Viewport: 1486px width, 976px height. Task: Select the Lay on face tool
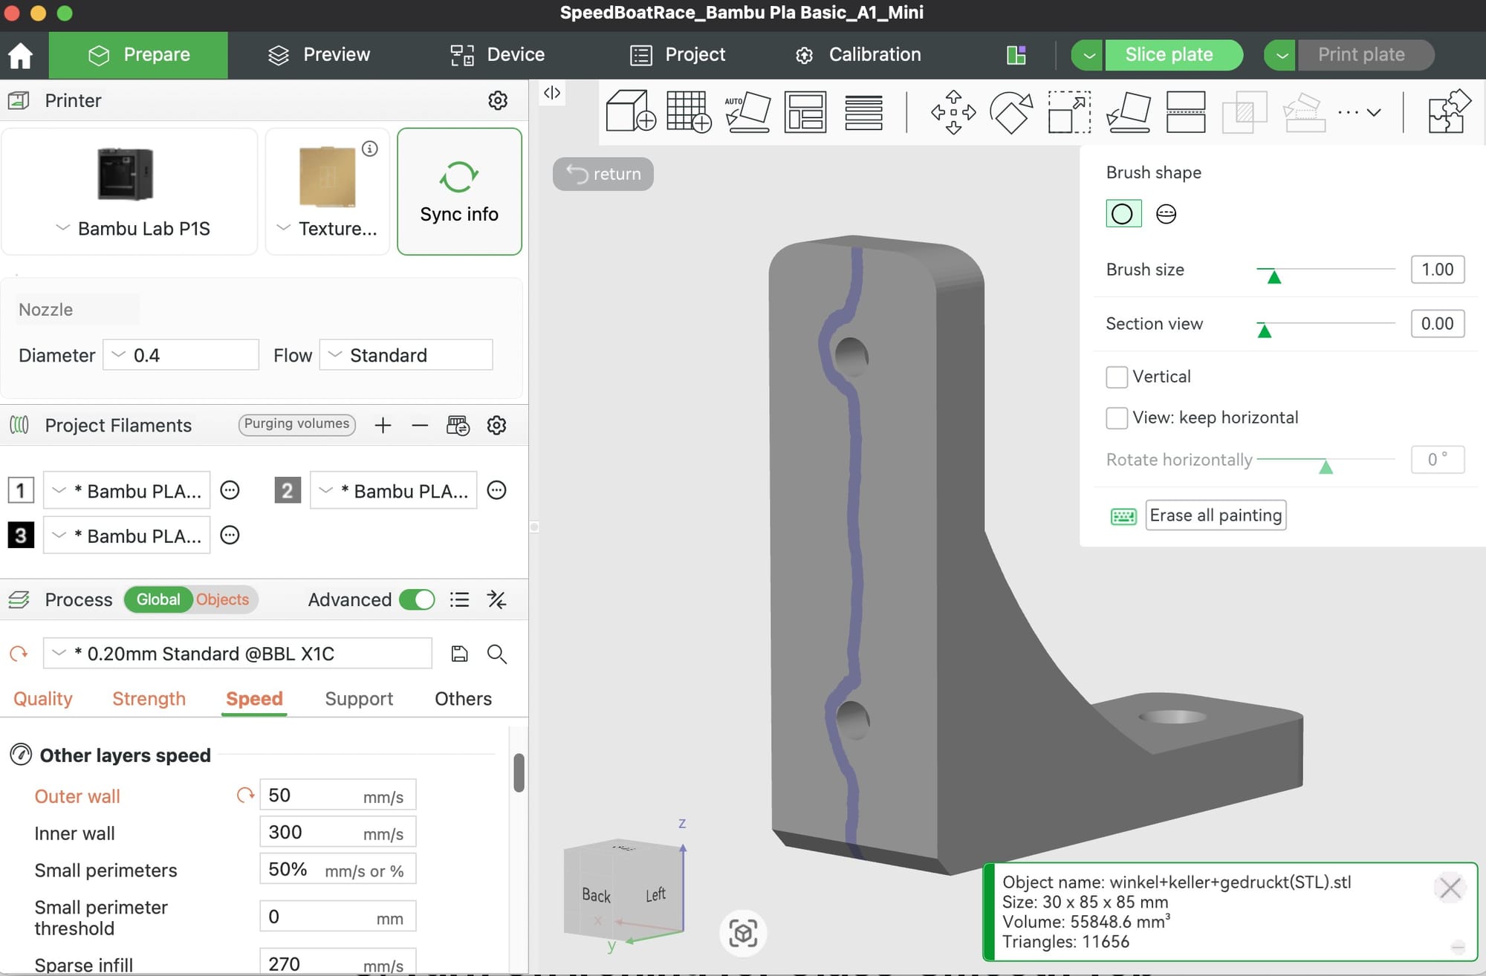coord(1128,111)
